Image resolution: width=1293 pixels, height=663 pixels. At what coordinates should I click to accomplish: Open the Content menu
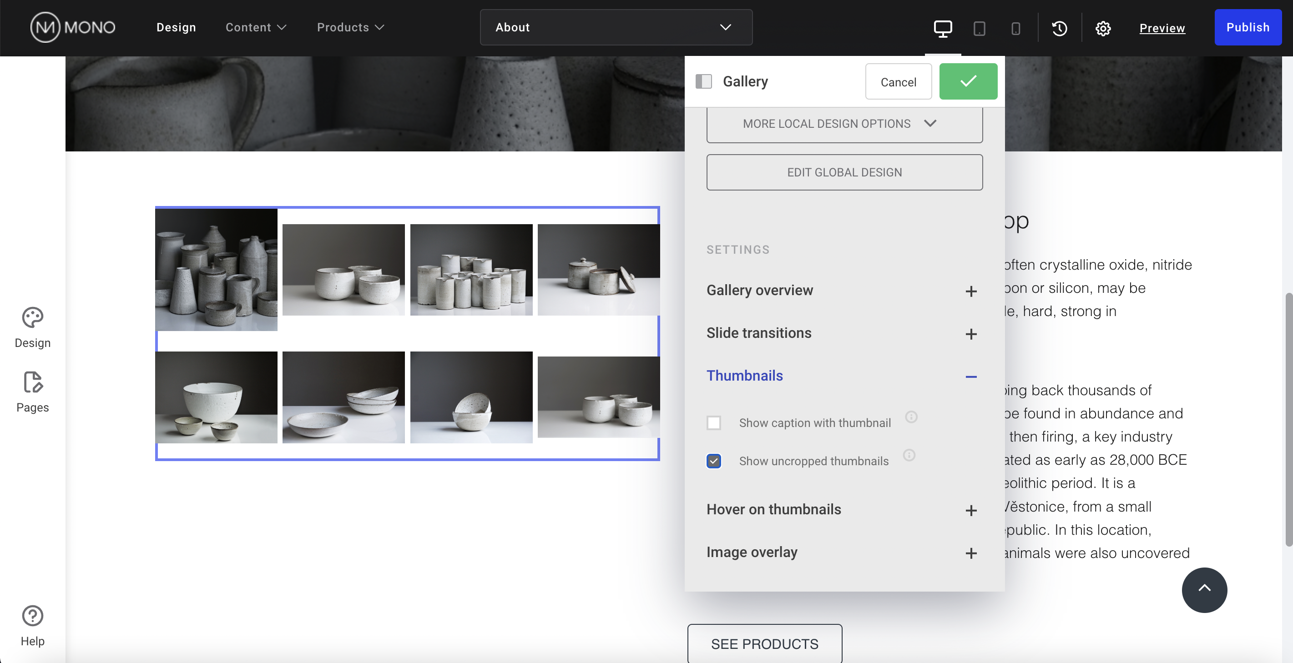coord(256,27)
